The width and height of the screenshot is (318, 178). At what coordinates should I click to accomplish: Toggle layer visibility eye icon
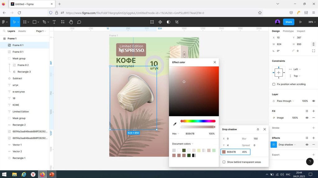(x=314, y=101)
